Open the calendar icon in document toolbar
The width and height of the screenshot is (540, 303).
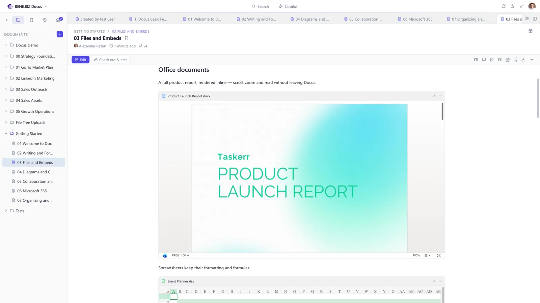(508, 60)
